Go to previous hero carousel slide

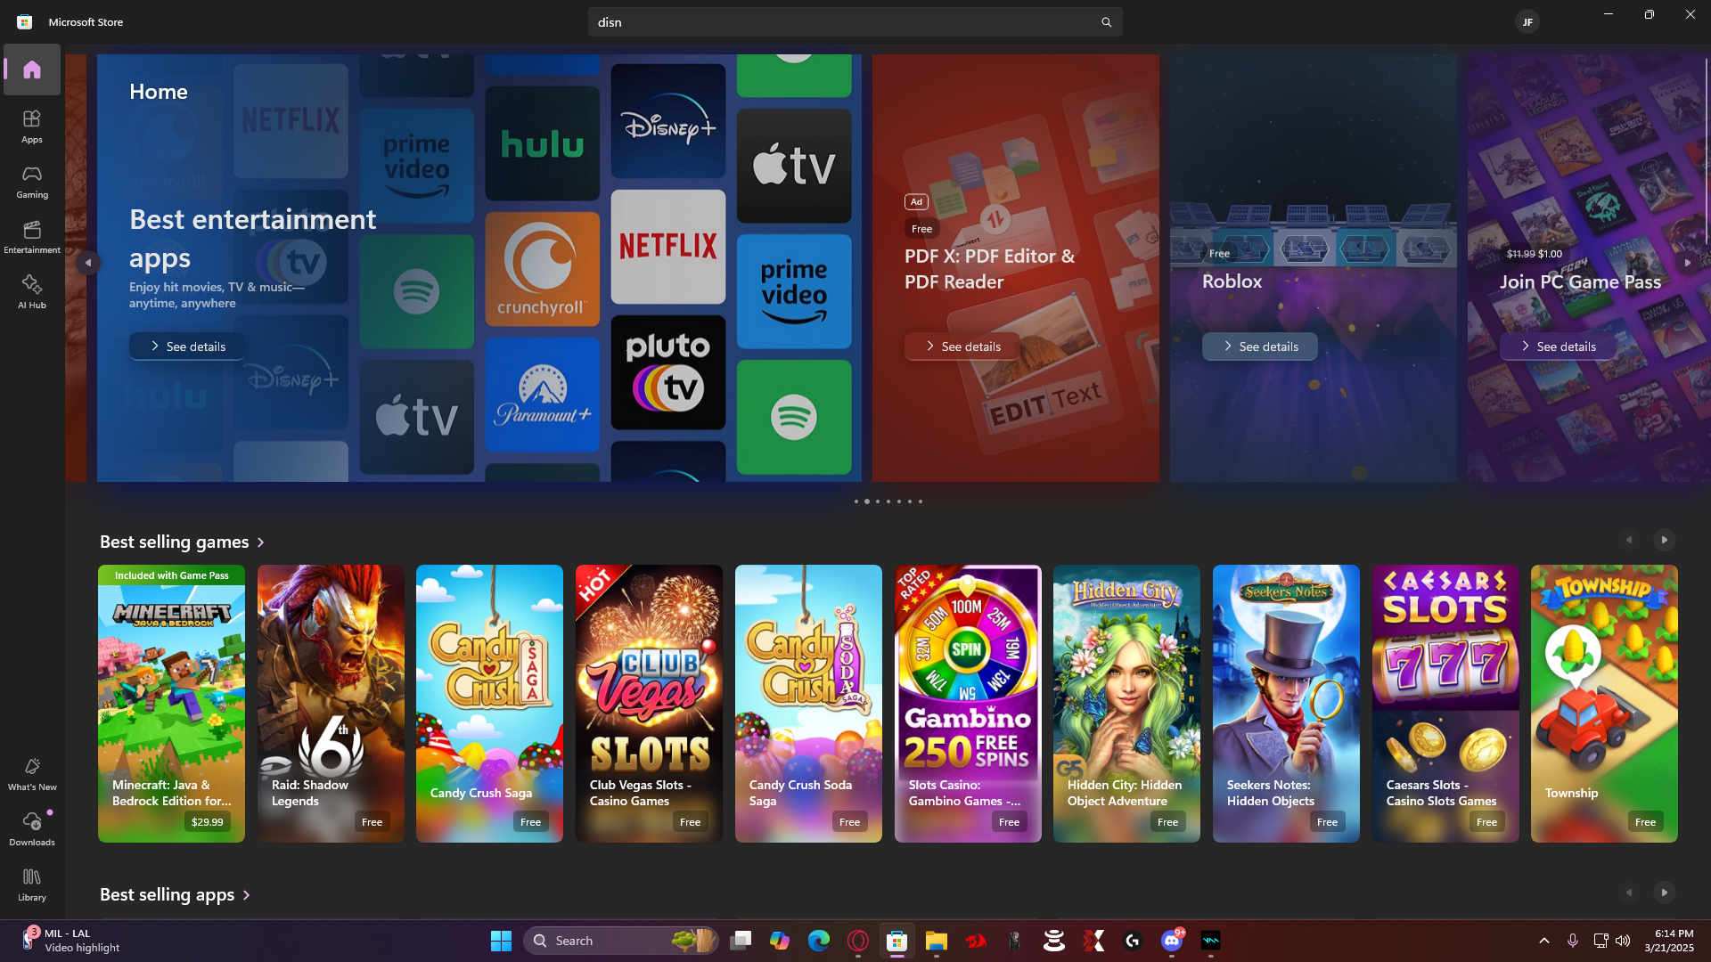pyautogui.click(x=87, y=263)
